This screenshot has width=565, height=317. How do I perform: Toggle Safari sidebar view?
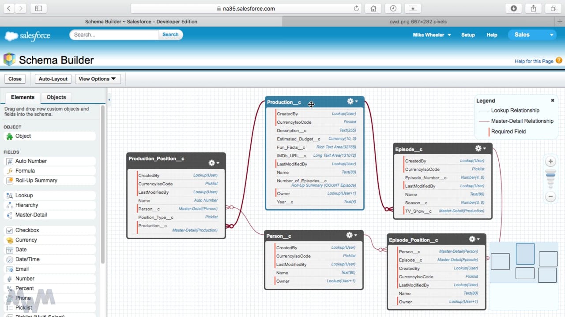click(x=38, y=8)
